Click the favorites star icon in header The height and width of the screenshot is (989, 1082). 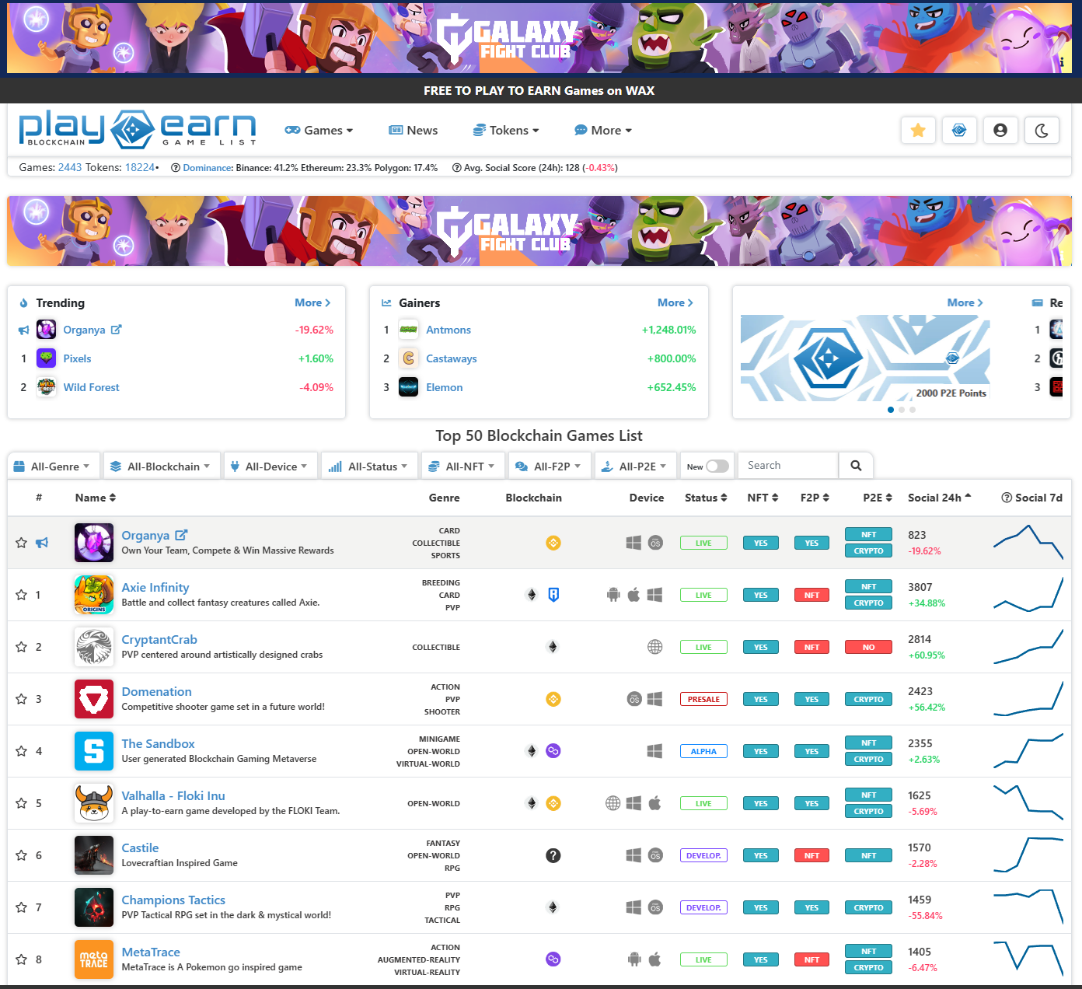pos(918,131)
